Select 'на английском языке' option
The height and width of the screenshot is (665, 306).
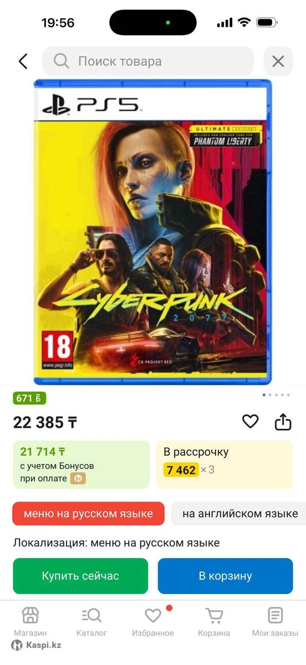tap(239, 514)
